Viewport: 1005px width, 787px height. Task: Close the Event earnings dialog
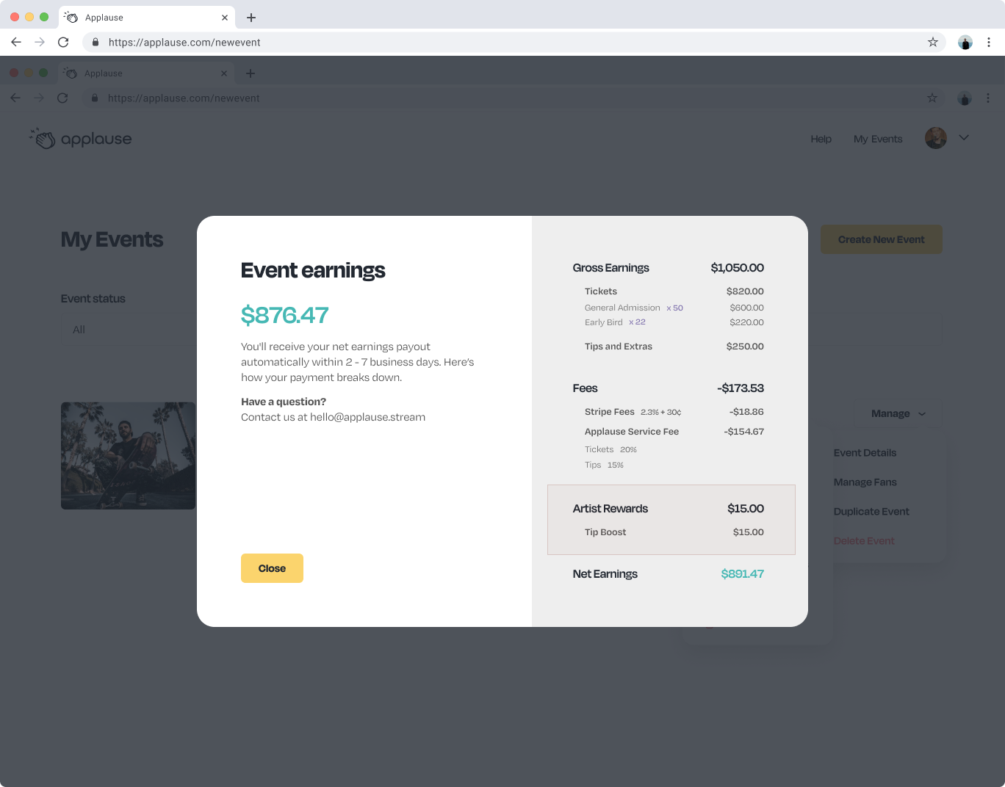(x=272, y=568)
